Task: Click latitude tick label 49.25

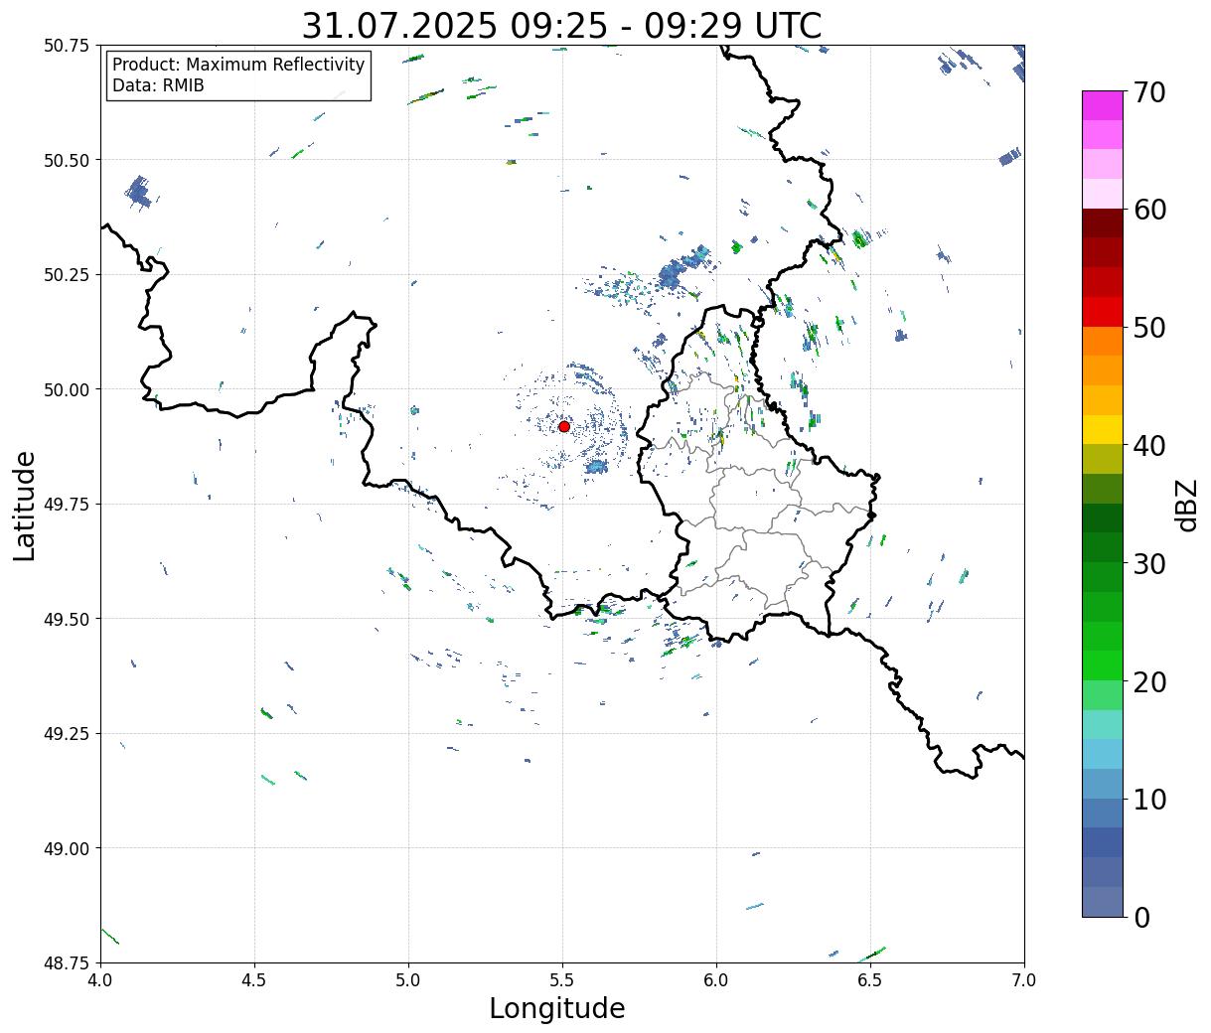Action: pyautogui.click(x=67, y=734)
